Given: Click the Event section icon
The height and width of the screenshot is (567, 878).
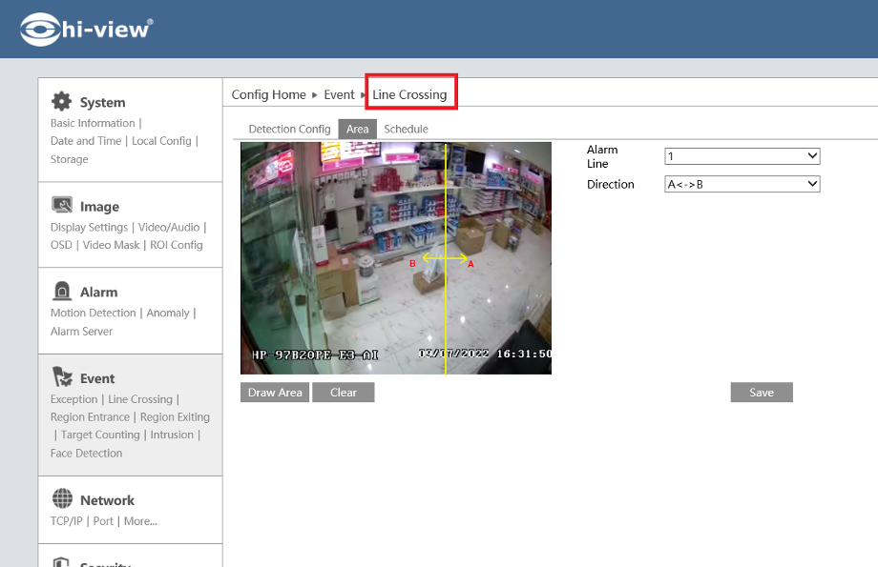Looking at the screenshot, I should click(62, 377).
